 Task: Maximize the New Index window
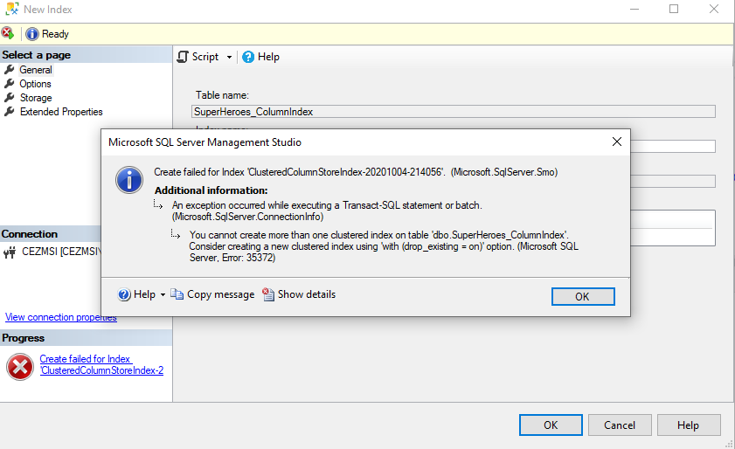pos(674,9)
